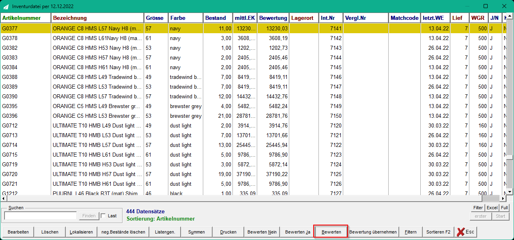Click horizontal scrollbar left arrow
The image size is (514, 240).
4,199
